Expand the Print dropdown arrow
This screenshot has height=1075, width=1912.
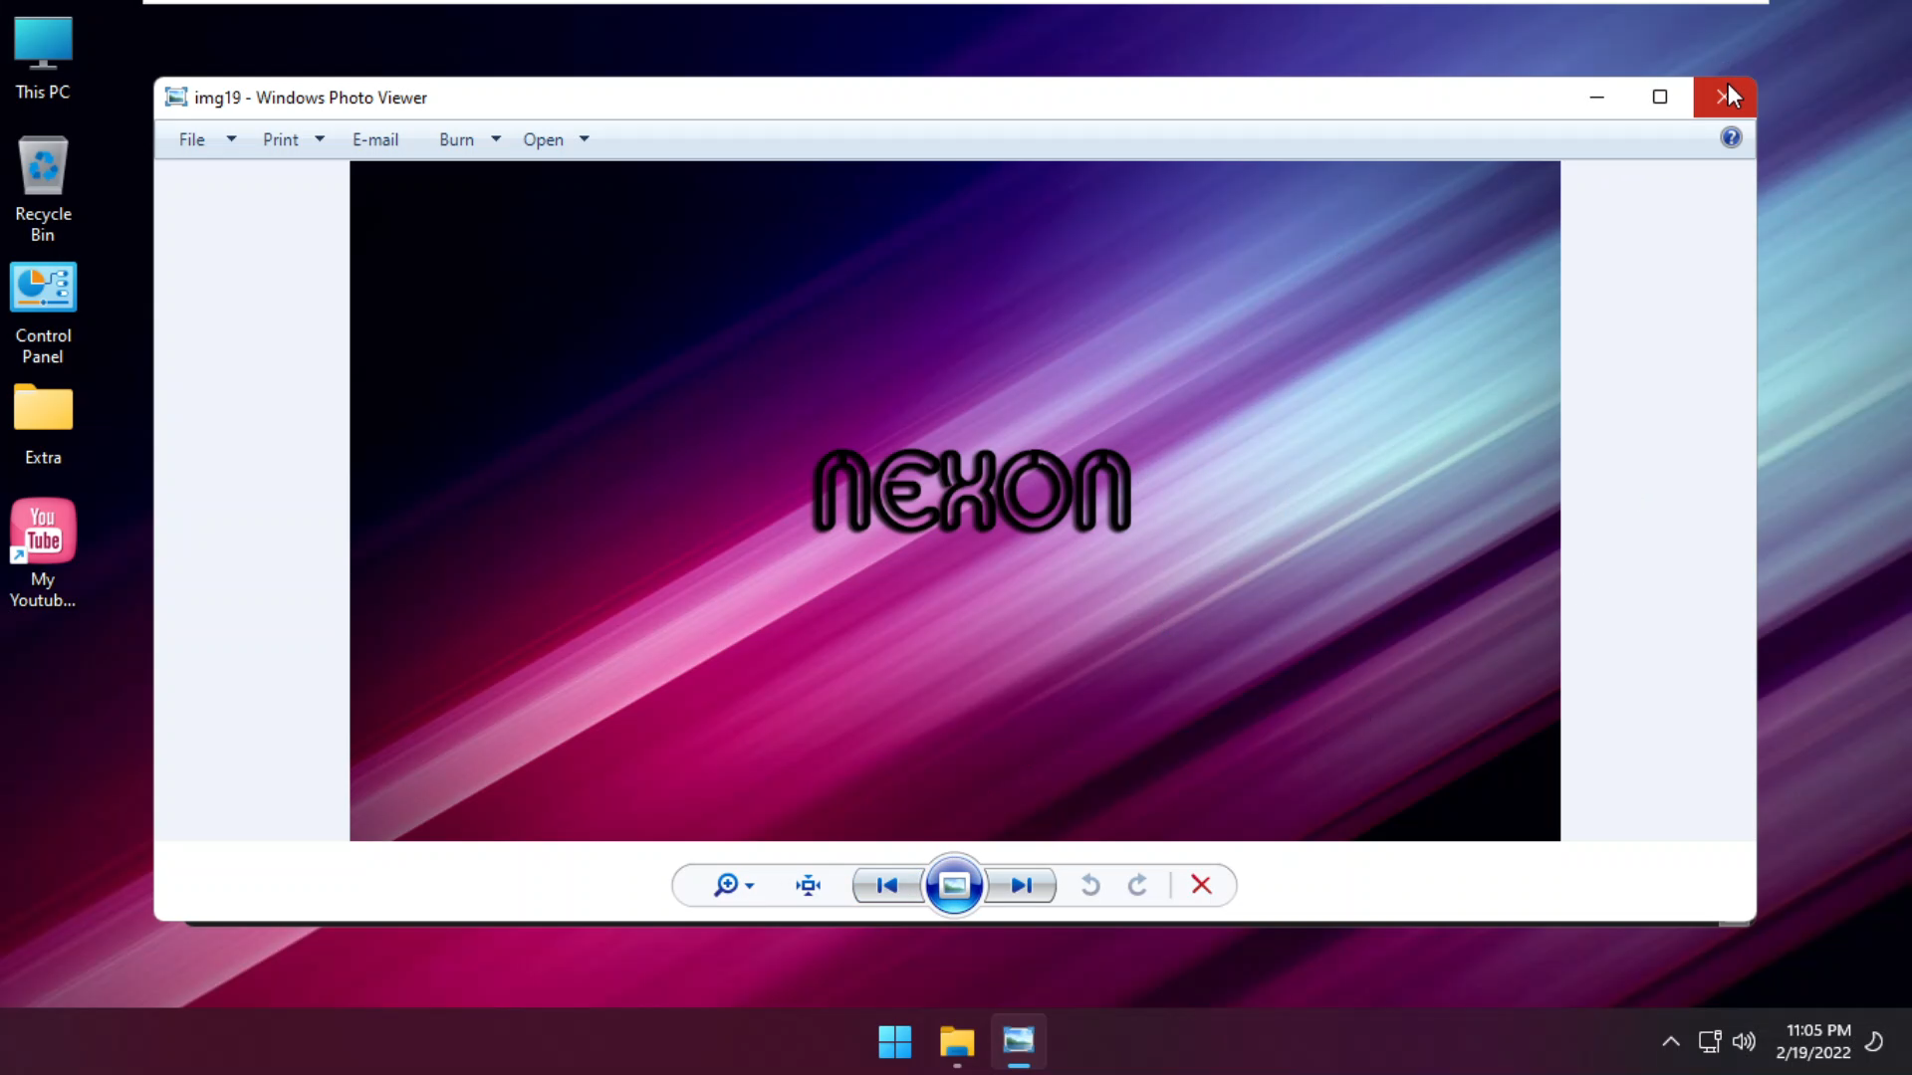(320, 139)
